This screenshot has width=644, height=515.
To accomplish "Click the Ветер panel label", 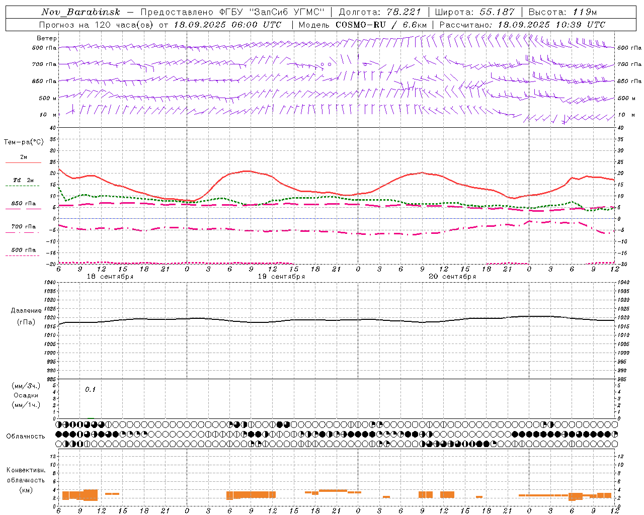I will pos(47,38).
